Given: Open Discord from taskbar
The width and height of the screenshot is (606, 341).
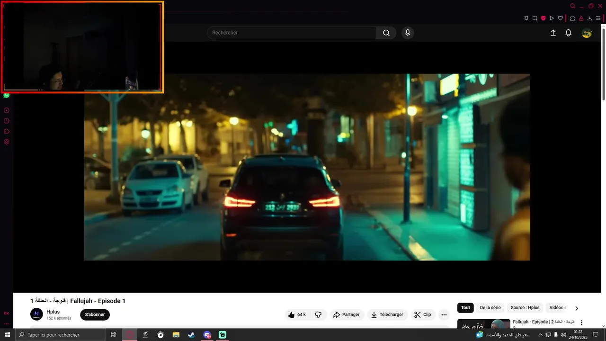Looking at the screenshot, I should point(207,335).
